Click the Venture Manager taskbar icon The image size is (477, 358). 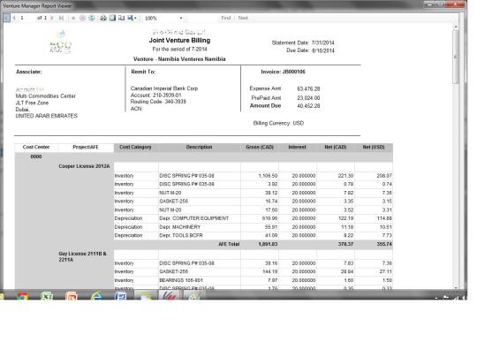point(169,295)
